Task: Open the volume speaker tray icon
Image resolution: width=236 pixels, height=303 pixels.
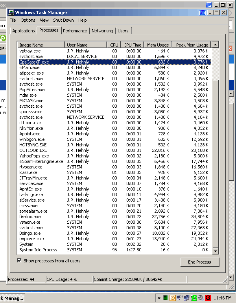Action: [x=200, y=298]
